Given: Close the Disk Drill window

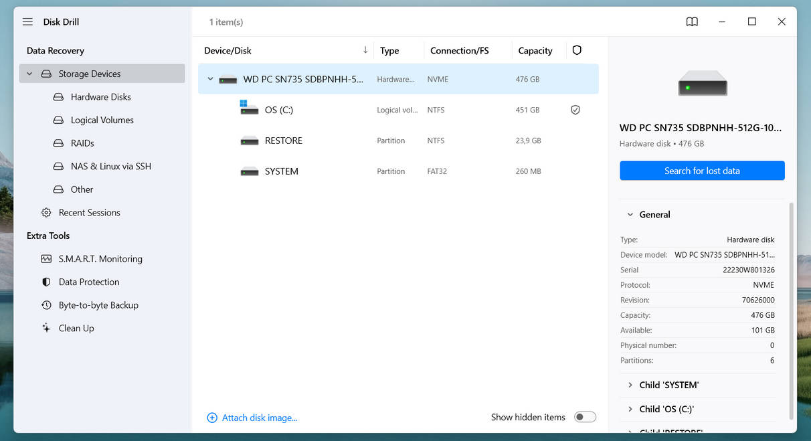Looking at the screenshot, I should pos(782,22).
